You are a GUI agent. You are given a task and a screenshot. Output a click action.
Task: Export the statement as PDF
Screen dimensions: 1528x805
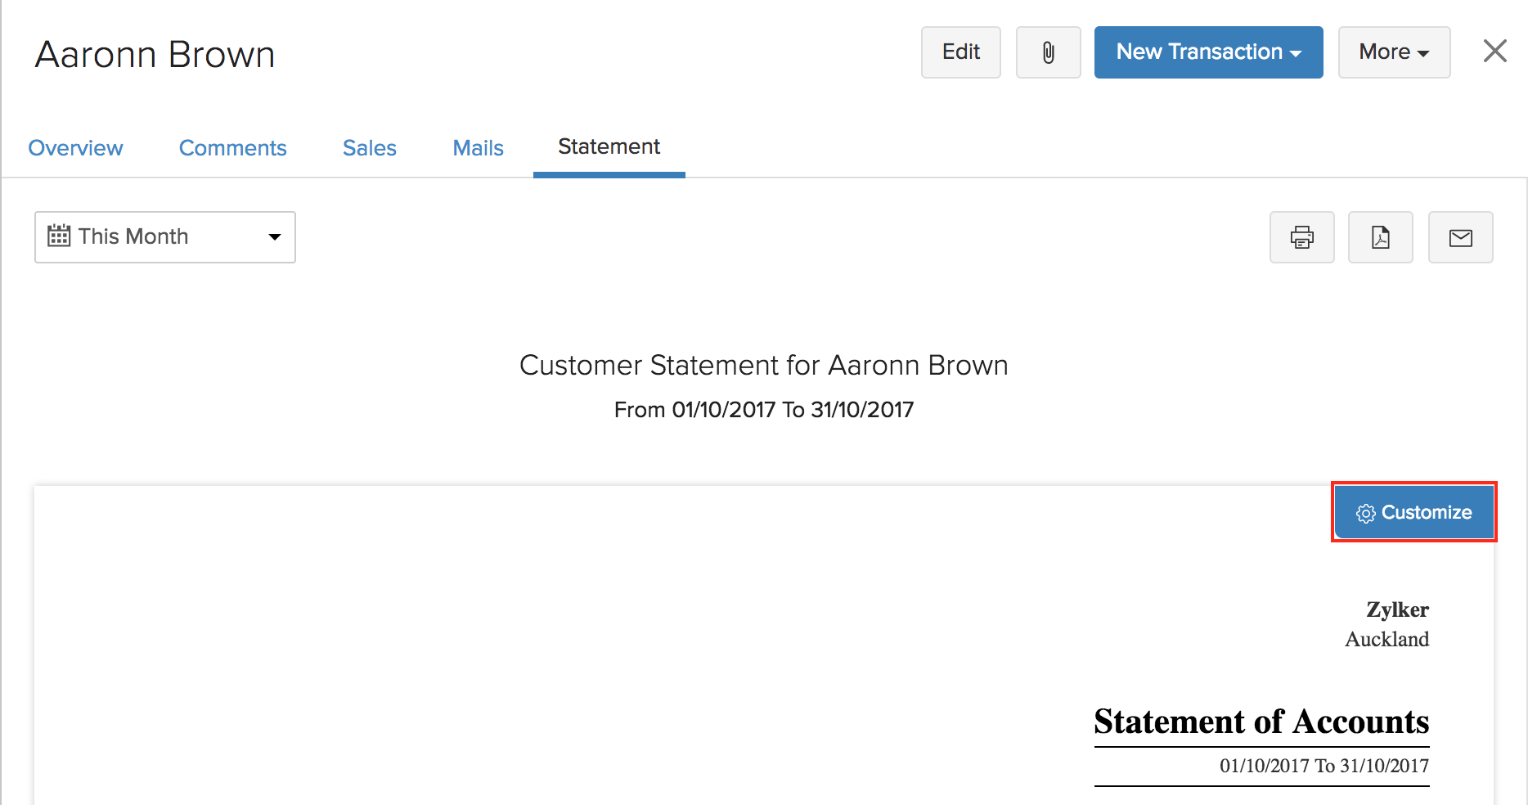click(x=1380, y=237)
